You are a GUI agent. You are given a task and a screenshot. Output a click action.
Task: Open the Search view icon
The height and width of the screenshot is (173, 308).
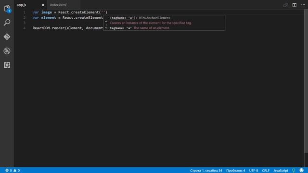pos(7,23)
